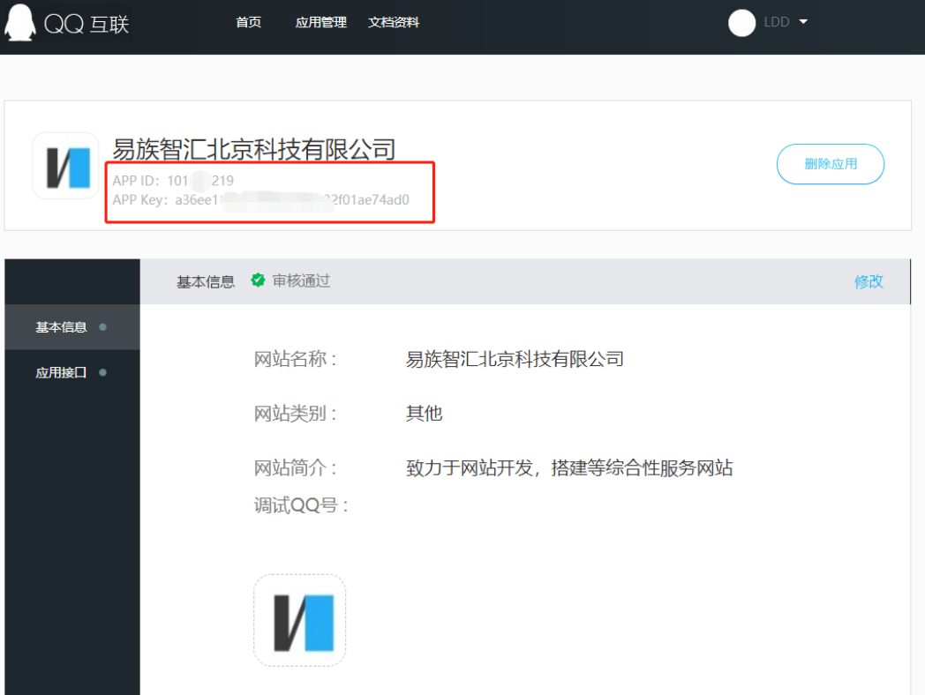925x695 pixels.
Task: Click the 修改 link
Action: point(869,281)
